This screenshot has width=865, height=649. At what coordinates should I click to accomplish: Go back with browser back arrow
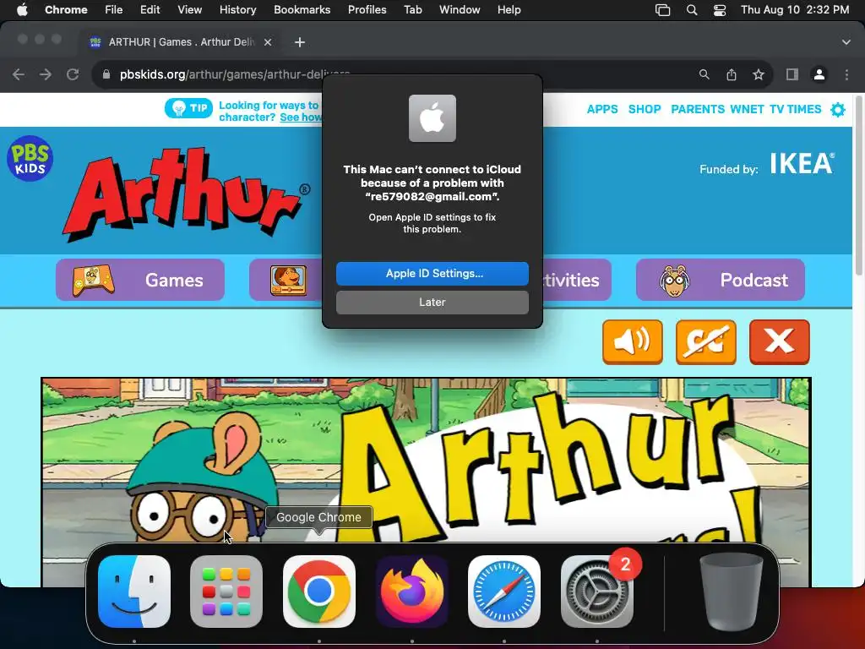tap(19, 74)
